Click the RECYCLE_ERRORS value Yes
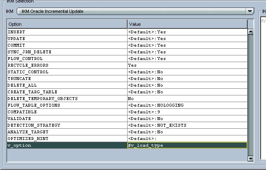 [x=187, y=65]
